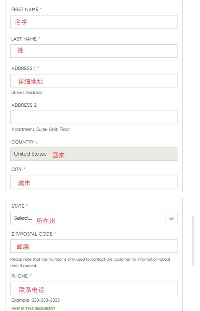200x311 pixels.
Task: Click the Zip/Postal Code input box
Action: [94, 246]
